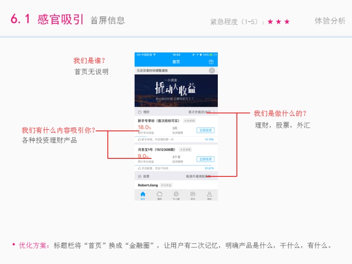Image resolution: width=352 pixels, height=264 pixels.
Task: Open the 首页 home tab icon
Action: pyautogui.click(x=143, y=195)
